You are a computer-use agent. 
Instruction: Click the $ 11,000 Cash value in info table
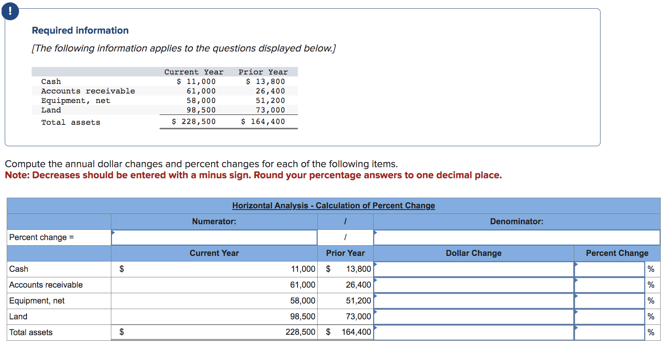196,82
